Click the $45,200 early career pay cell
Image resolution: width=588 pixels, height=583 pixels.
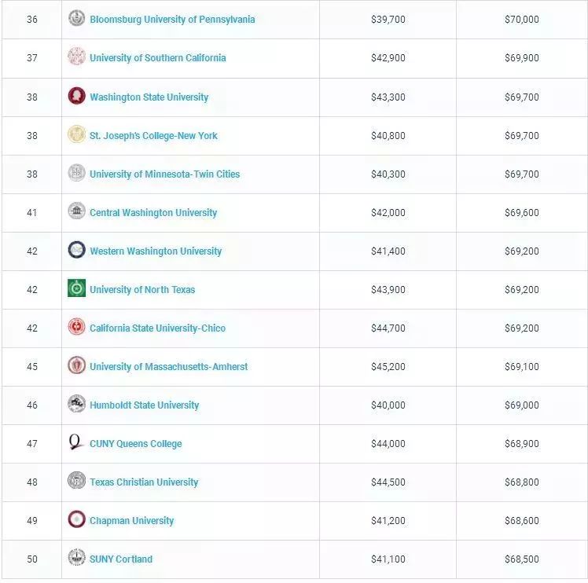(x=388, y=367)
